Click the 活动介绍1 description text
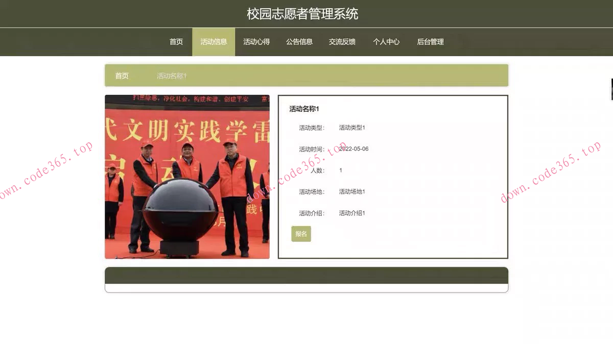613x344 pixels. [x=352, y=213]
